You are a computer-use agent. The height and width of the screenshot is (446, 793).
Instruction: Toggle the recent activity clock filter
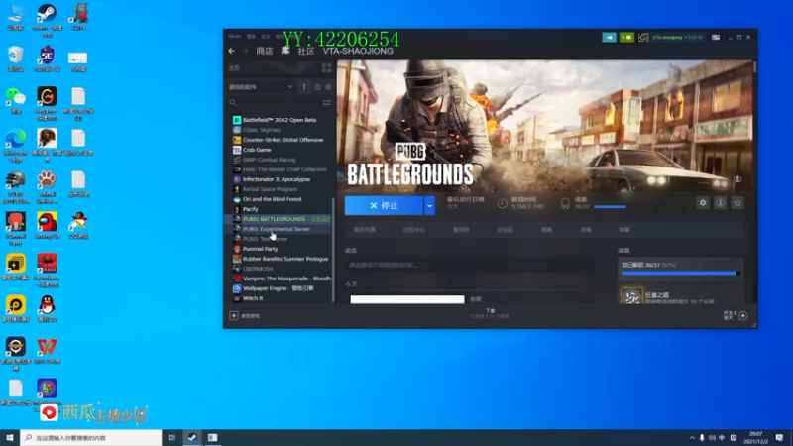[317, 87]
